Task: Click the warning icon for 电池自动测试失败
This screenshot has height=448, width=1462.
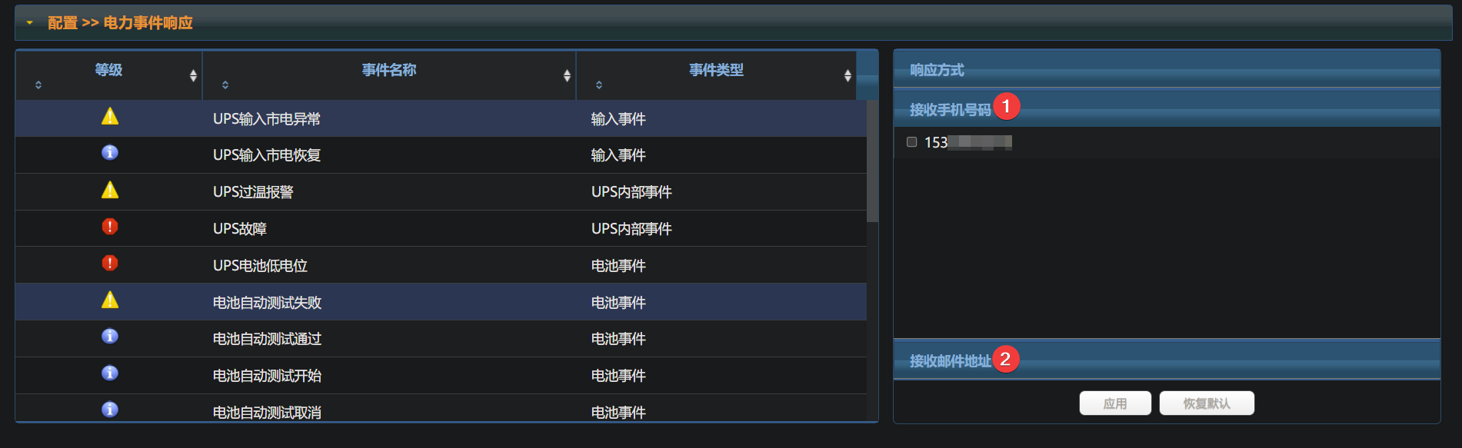Action: (110, 300)
